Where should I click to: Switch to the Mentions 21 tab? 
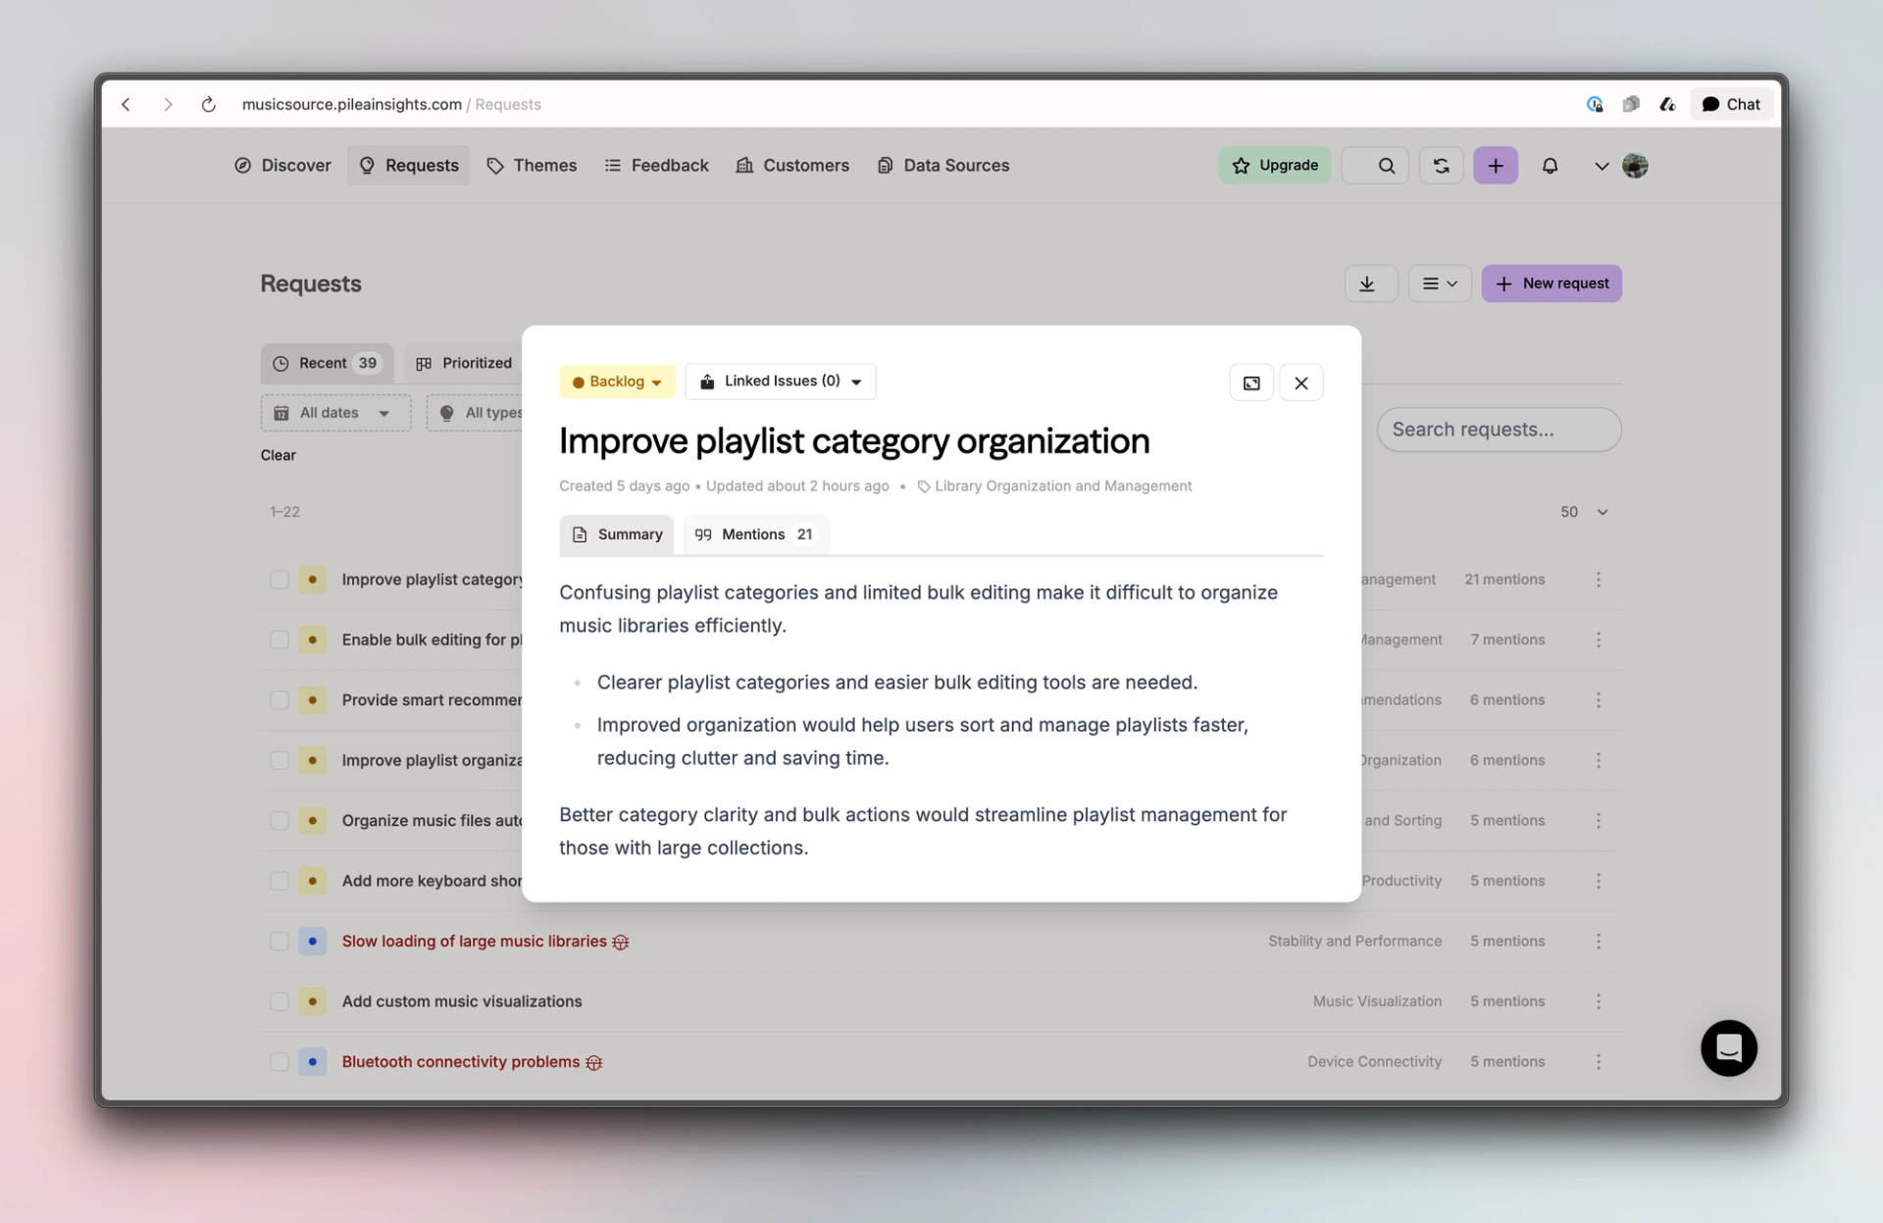tap(755, 535)
